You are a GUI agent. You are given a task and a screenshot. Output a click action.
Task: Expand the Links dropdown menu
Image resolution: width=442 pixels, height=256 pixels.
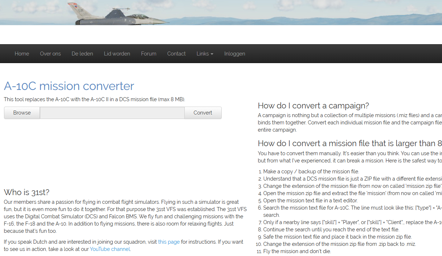(x=205, y=54)
